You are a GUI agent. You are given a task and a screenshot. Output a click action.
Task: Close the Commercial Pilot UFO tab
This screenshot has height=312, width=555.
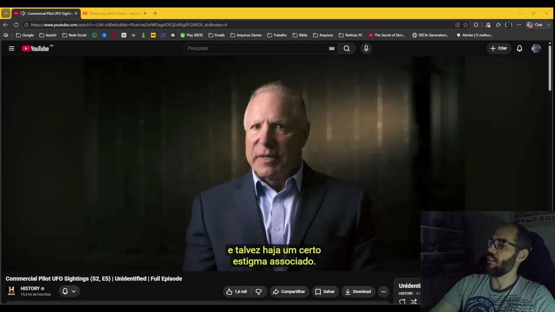(76, 13)
